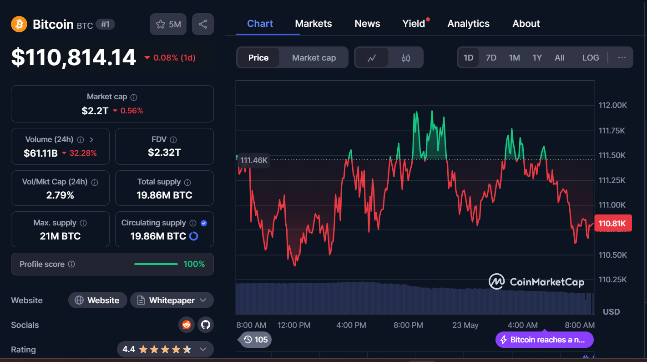Open the chart more options ellipsis
Image resolution: width=647 pixels, height=362 pixels.
(622, 58)
